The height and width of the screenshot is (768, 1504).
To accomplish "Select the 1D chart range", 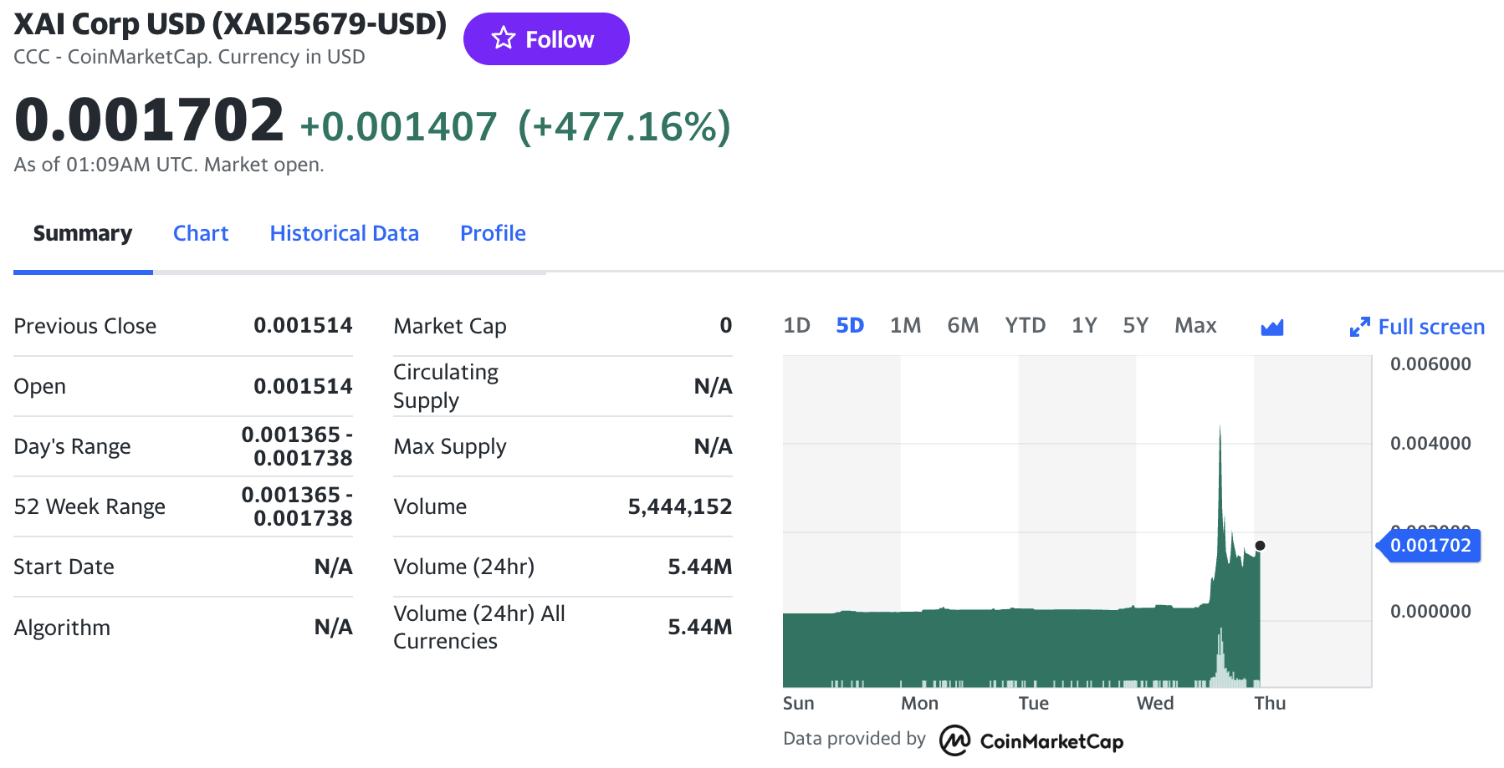I will coord(796,325).
